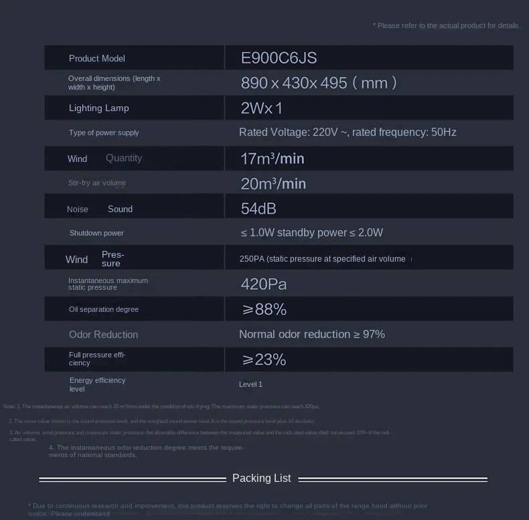
Task: Select the Stir-fry air volume label
Action: coord(97,183)
